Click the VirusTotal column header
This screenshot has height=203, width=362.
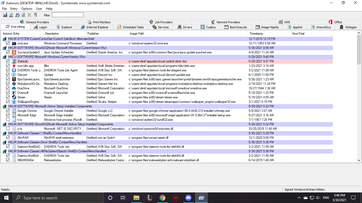point(312,34)
